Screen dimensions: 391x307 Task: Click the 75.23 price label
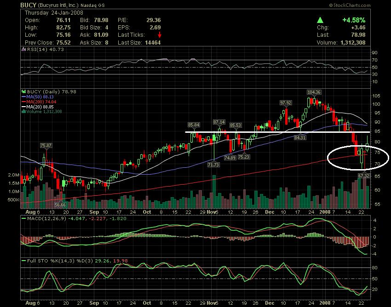244,157
